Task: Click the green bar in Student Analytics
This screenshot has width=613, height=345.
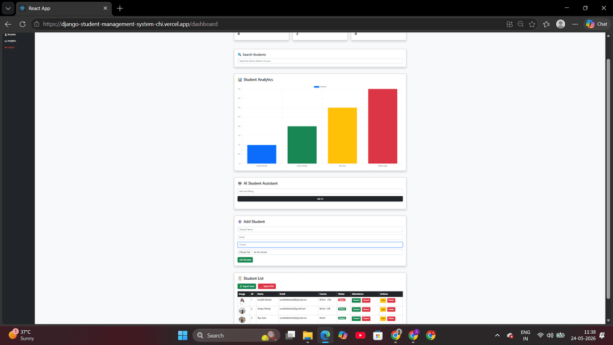Action: (x=302, y=145)
